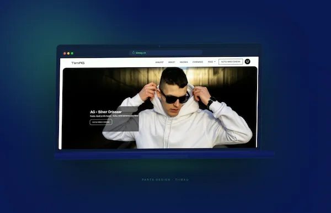Open the Esinemised menu item
Screen dimensions: 331x213
(x=198, y=62)
